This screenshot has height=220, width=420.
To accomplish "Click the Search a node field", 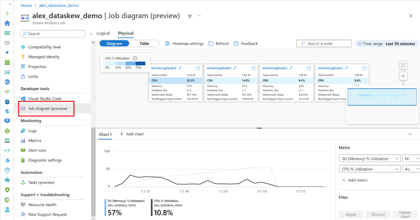I will (324, 43).
